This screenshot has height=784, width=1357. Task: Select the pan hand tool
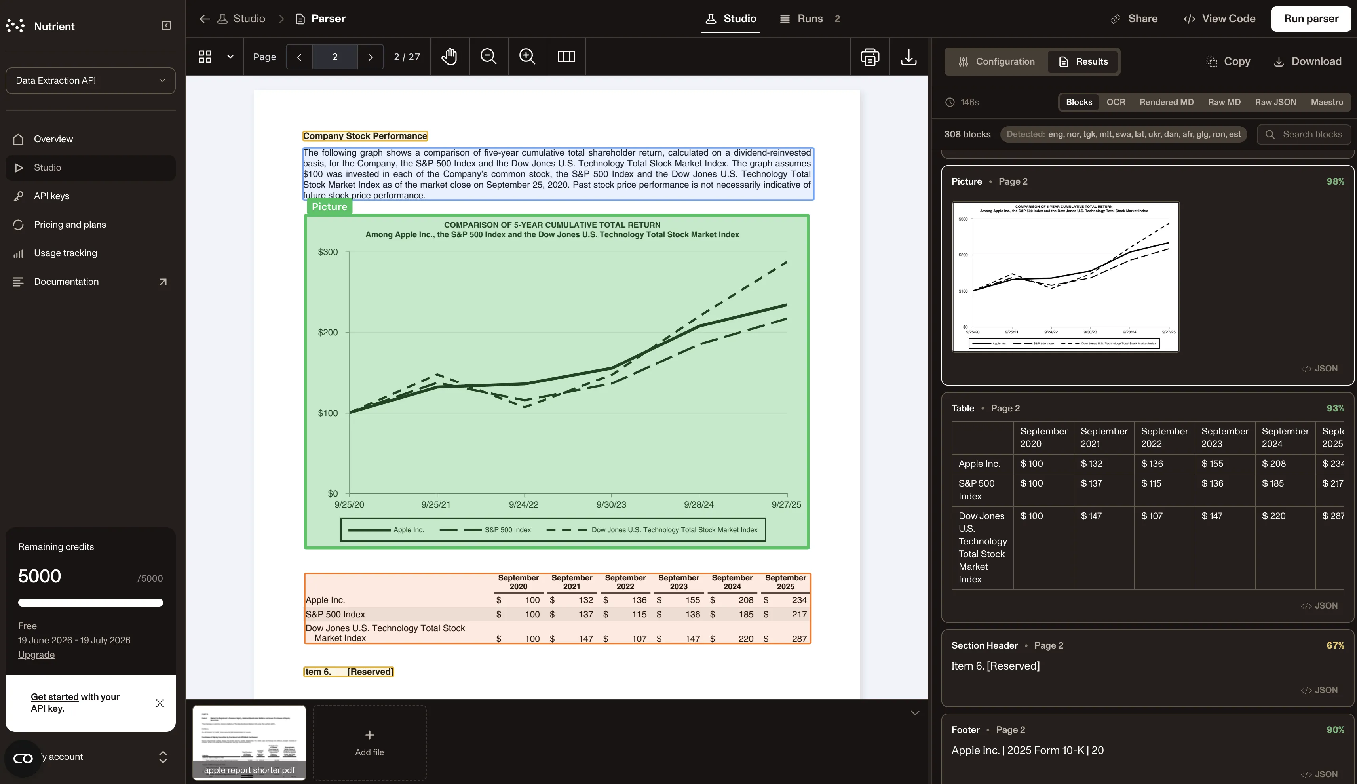449,57
